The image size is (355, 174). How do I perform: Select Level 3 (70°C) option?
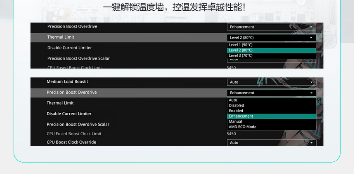(x=272, y=56)
